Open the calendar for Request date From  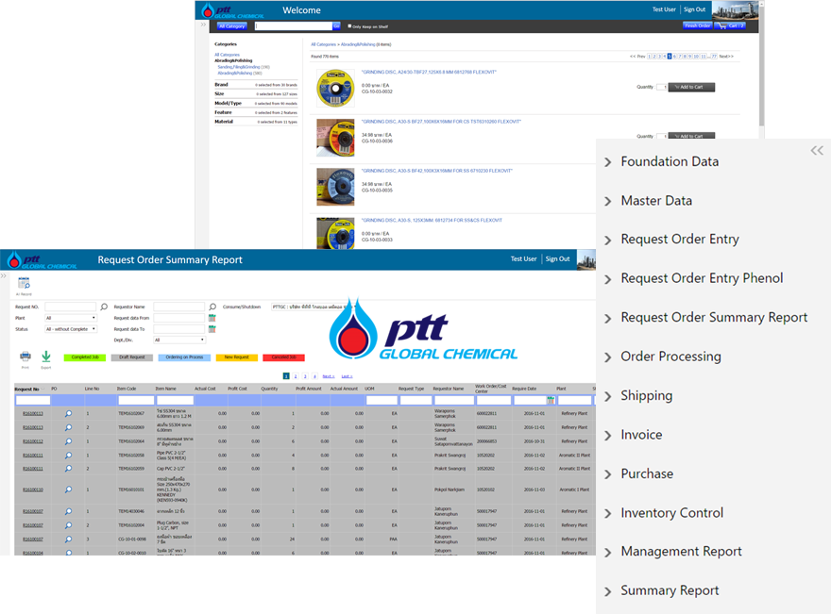(x=212, y=318)
